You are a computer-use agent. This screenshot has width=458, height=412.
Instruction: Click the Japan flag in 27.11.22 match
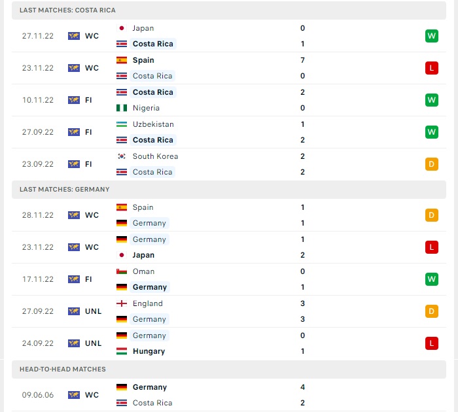122,28
